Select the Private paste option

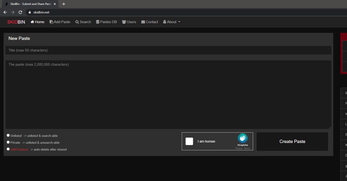click(x=8, y=142)
